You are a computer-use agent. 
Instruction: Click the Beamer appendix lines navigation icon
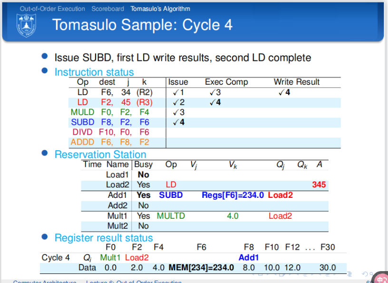350,274
